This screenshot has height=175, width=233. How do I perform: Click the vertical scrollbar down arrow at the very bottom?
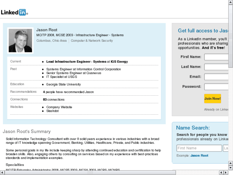(230, 168)
